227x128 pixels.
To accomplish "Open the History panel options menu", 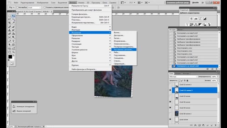I will tap(219, 30).
